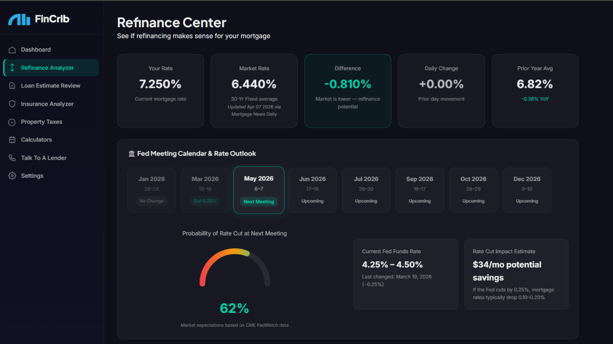Open Loan Estimate Review

coord(51,86)
